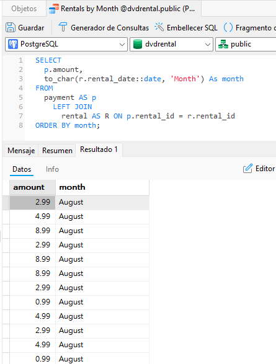
Task: Click the Editor button label
Action: coord(265,169)
